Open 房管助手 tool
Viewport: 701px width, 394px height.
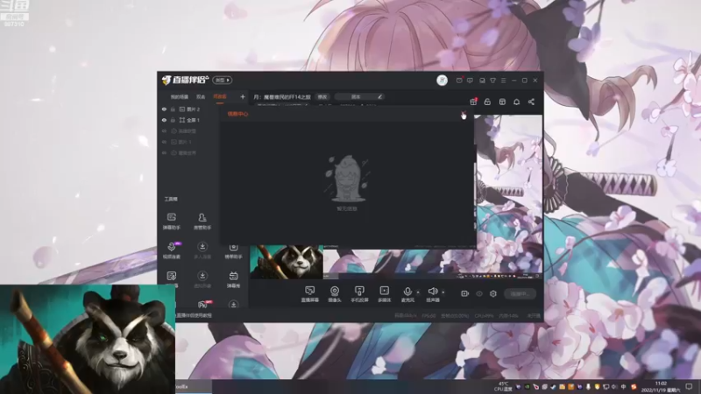point(202,222)
